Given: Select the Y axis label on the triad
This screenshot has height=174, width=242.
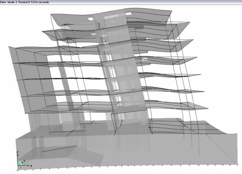Looking at the screenshot, I should pyautogui.click(x=24, y=161).
